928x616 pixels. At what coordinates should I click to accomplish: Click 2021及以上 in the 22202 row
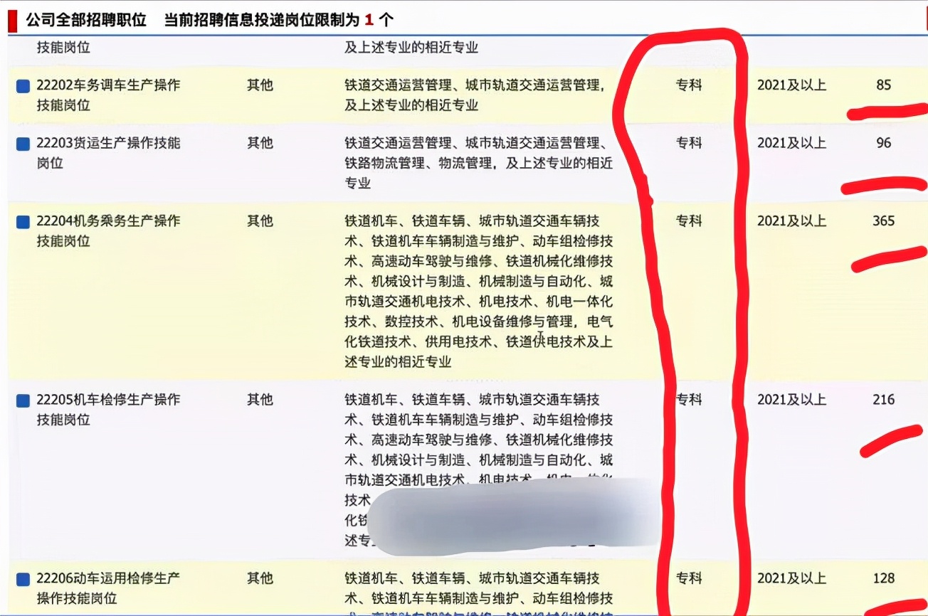(x=791, y=85)
